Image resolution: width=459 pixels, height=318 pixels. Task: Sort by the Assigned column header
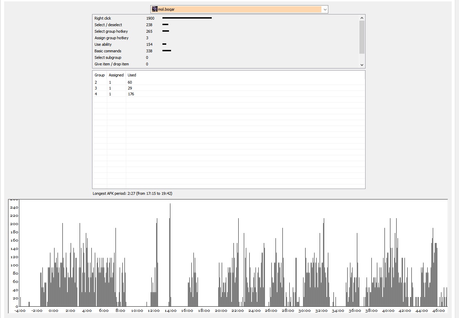coord(116,75)
